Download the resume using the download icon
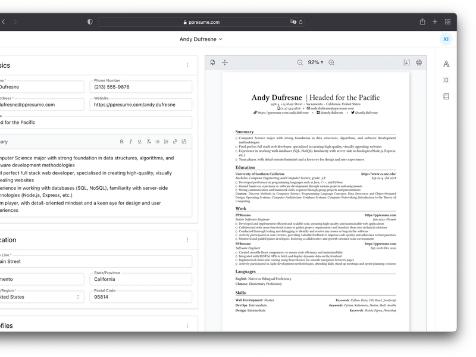The height and width of the screenshot is (357, 476). coord(407,62)
